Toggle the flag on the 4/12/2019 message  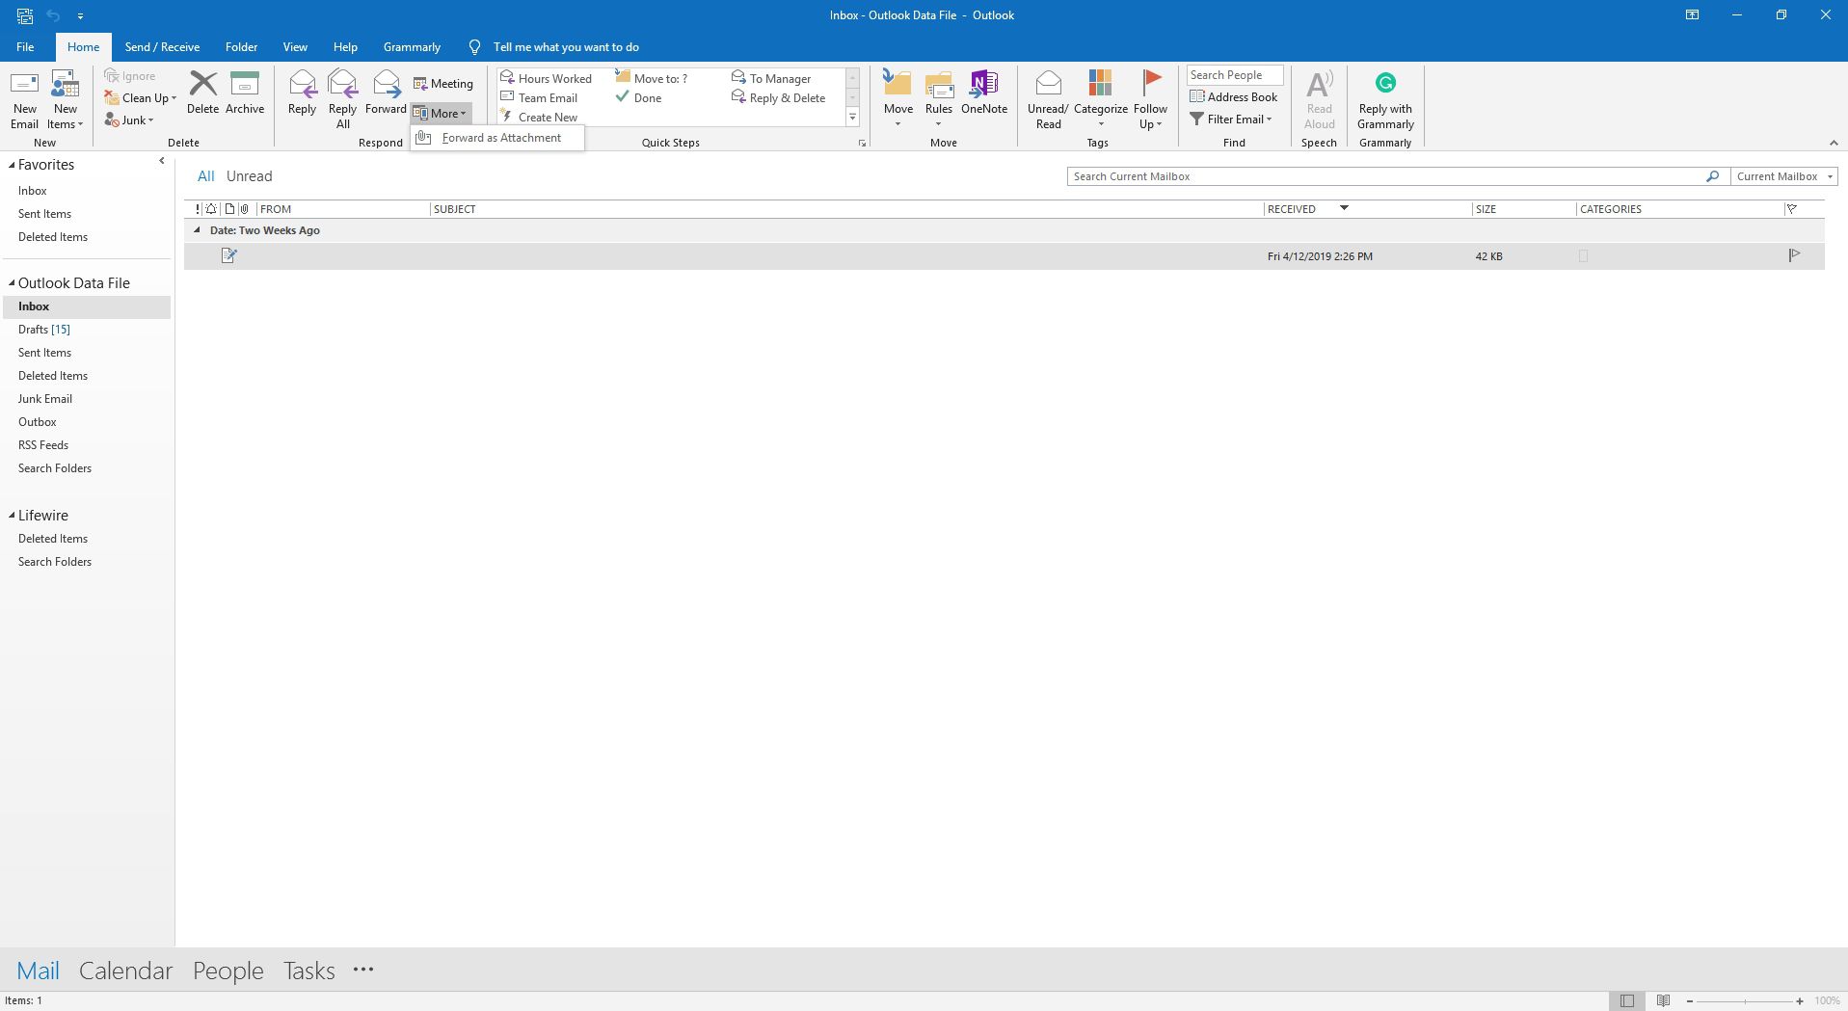(1794, 255)
